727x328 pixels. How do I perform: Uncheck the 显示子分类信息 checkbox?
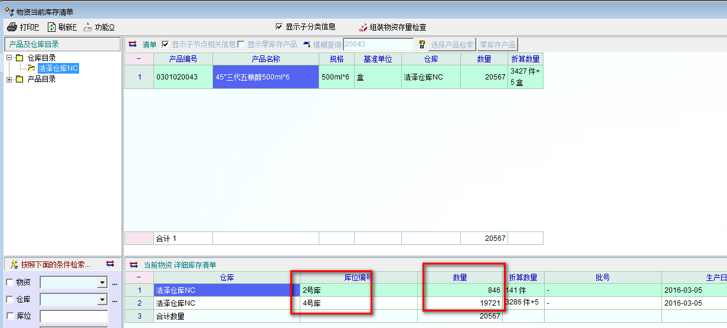[x=279, y=26]
